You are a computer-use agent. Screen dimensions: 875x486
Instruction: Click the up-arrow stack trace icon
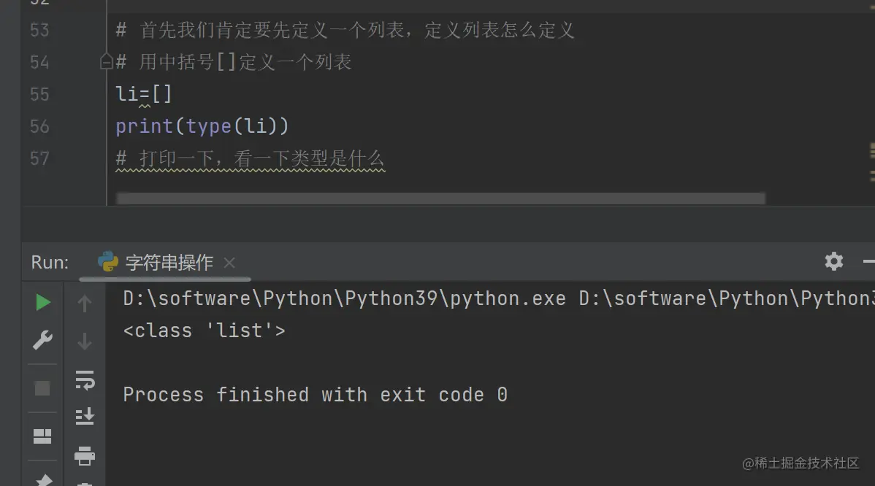click(x=85, y=303)
